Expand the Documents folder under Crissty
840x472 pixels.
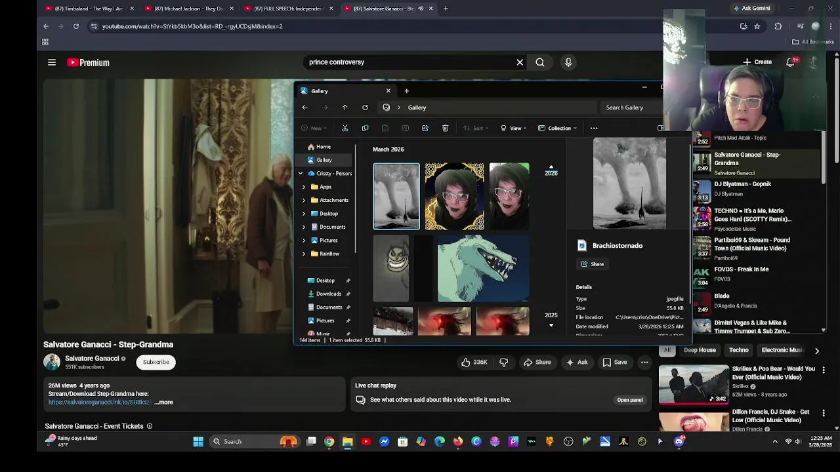tap(304, 227)
